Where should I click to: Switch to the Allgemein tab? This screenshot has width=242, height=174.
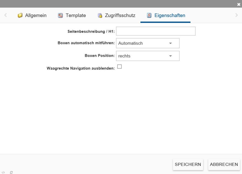tap(35, 16)
